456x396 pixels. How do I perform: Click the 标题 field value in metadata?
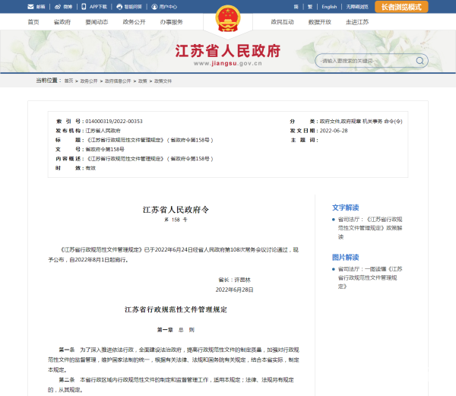150,140
